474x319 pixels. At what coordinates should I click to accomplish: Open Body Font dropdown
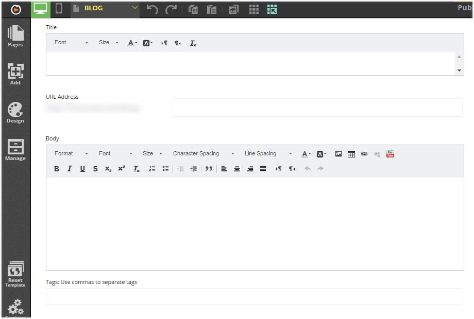click(115, 154)
